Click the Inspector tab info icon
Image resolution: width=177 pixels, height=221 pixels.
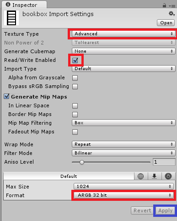click(8, 5)
